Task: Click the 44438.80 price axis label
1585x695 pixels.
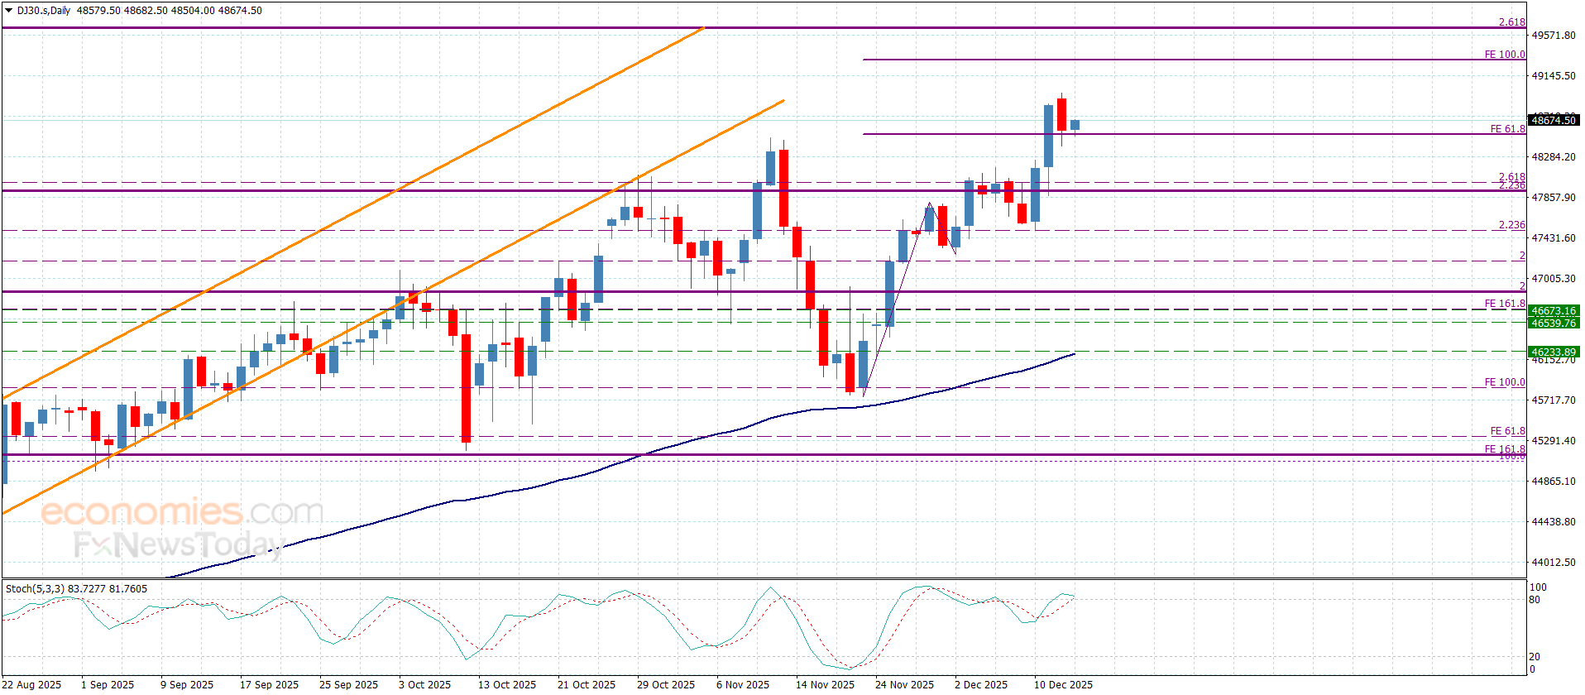Action: click(x=1554, y=522)
